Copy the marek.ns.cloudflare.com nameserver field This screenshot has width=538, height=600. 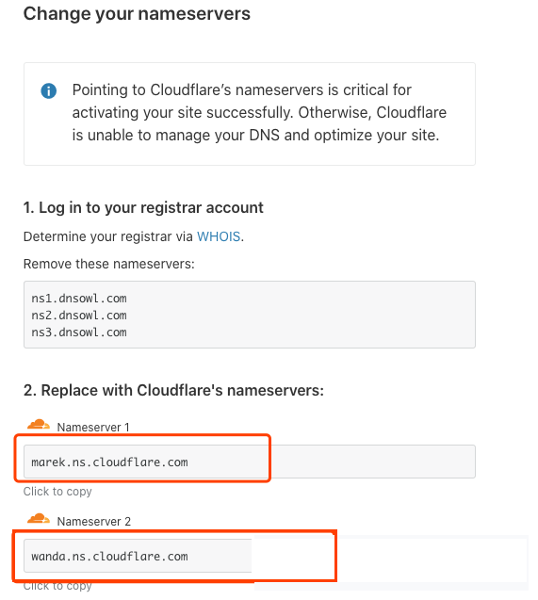pyautogui.click(x=250, y=462)
